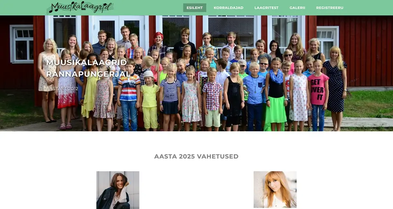The height and width of the screenshot is (209, 393).
Task: Click the red-haired person in back row
Action: 158,44
